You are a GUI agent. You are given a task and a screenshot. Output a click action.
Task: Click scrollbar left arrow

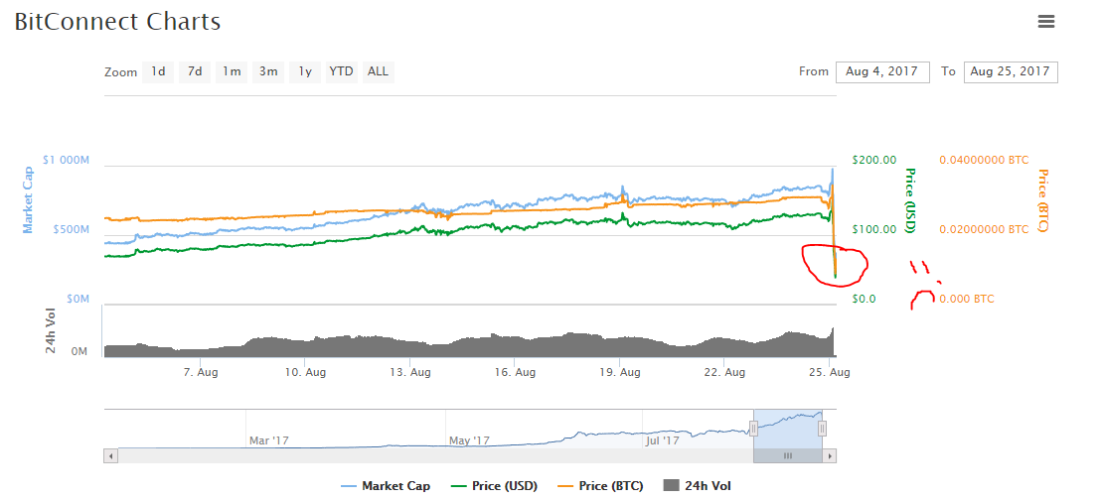point(110,456)
